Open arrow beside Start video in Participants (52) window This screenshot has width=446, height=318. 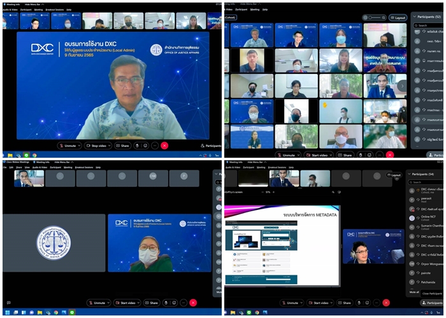(x=331, y=155)
